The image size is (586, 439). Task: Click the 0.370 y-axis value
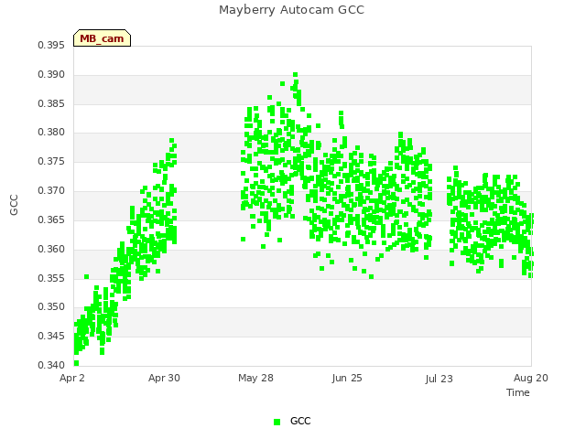click(x=51, y=191)
